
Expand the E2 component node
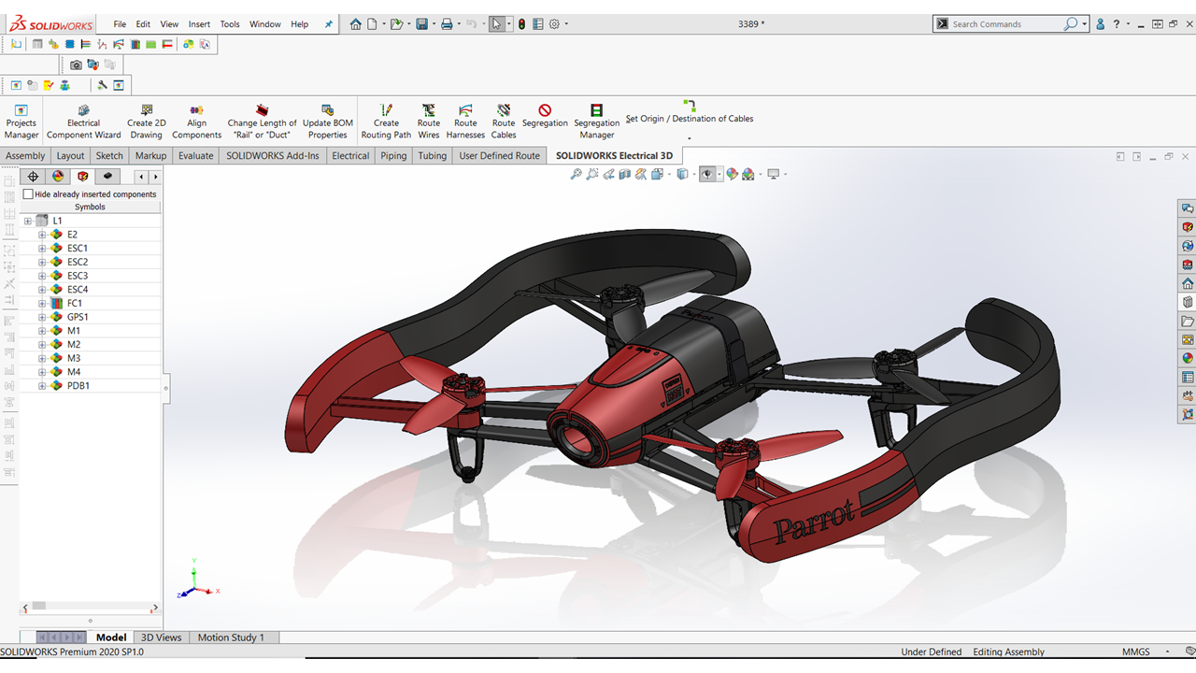[42, 235]
